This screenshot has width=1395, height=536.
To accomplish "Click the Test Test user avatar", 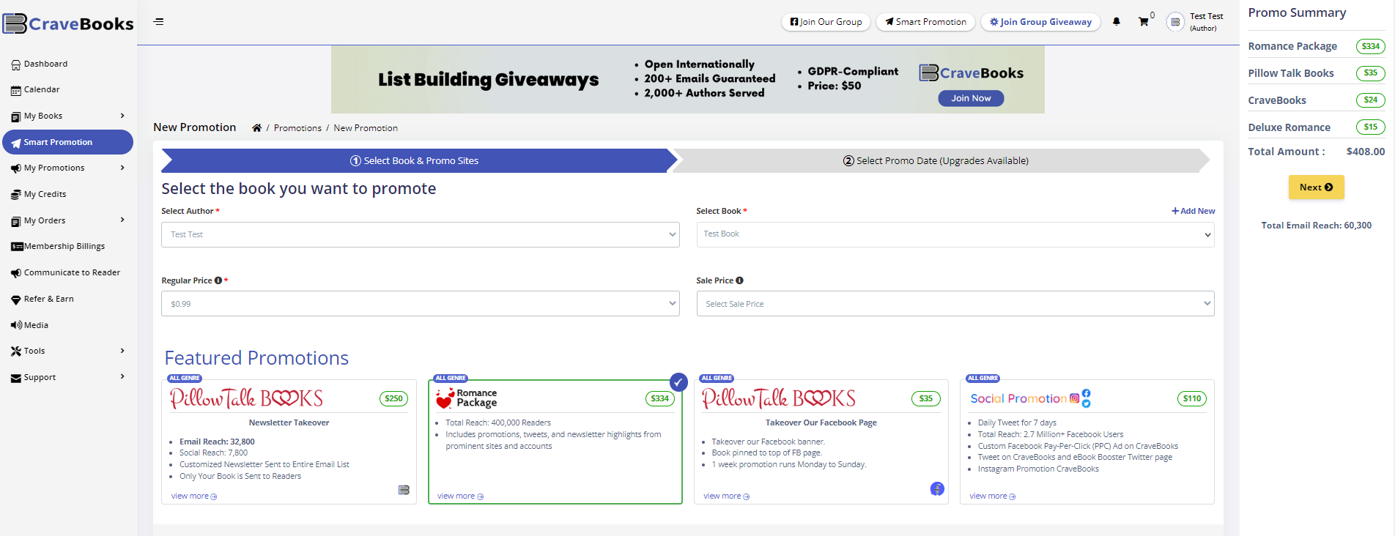I will (1175, 22).
